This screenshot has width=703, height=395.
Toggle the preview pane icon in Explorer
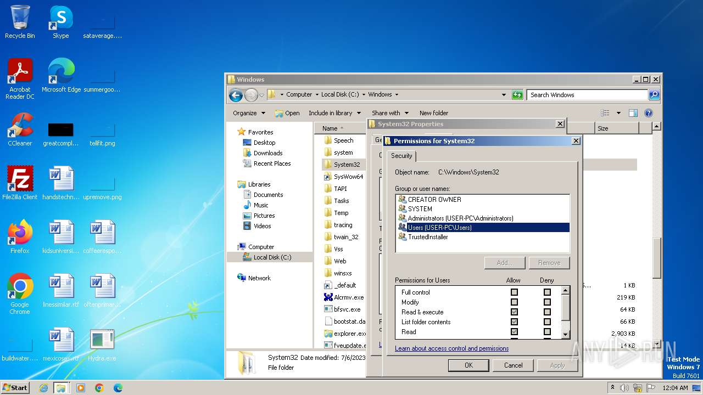tap(633, 113)
